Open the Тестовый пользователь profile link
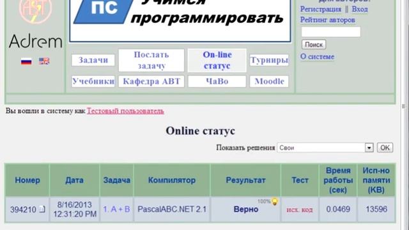The image size is (409, 230). [x=125, y=111]
